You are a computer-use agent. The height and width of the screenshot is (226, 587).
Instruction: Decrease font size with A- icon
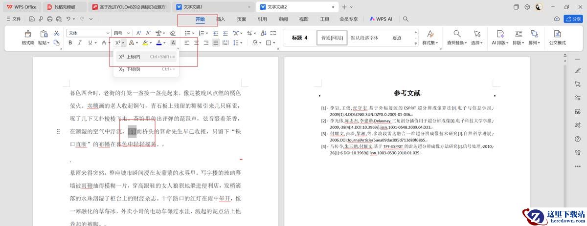[149, 33]
